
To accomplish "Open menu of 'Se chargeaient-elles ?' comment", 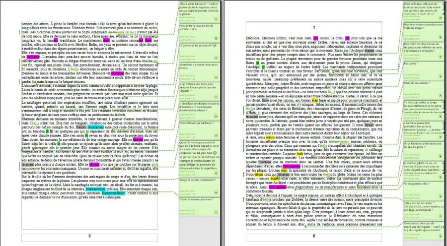I will pos(441,196).
